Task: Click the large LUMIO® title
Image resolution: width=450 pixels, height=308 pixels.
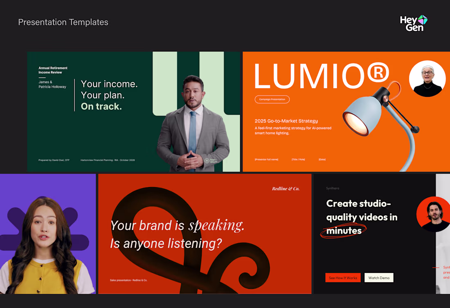Action: pyautogui.click(x=322, y=76)
